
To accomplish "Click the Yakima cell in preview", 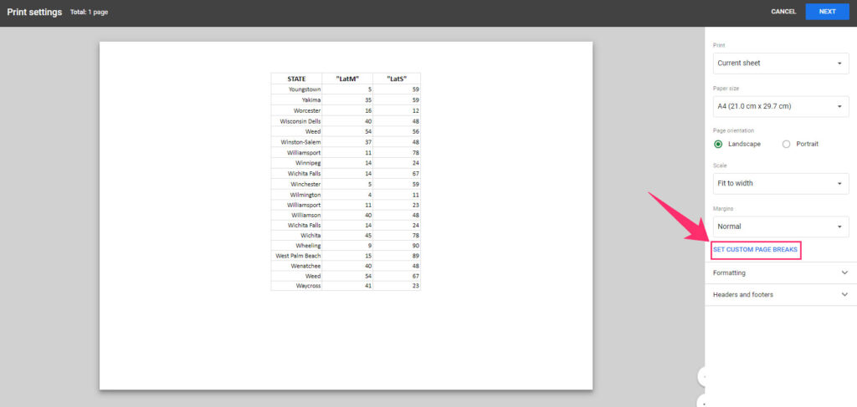I will pyautogui.click(x=296, y=99).
